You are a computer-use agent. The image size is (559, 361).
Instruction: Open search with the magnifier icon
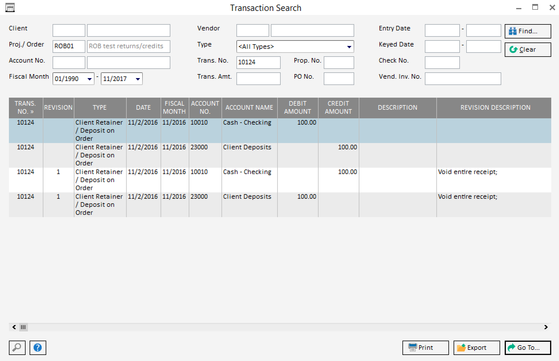17,348
